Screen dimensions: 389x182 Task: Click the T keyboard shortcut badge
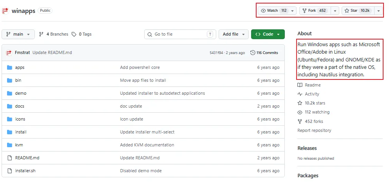point(210,34)
